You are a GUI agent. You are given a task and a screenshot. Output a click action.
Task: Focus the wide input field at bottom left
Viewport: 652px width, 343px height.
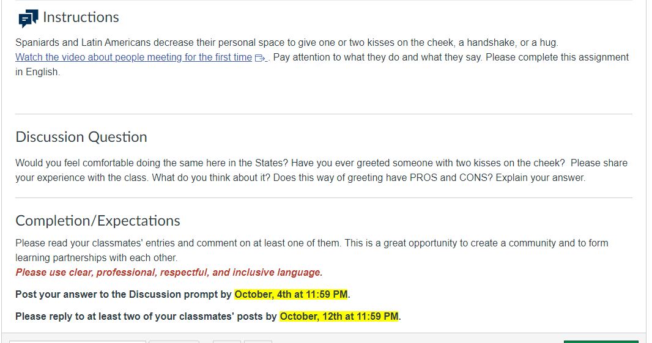click(x=77, y=342)
